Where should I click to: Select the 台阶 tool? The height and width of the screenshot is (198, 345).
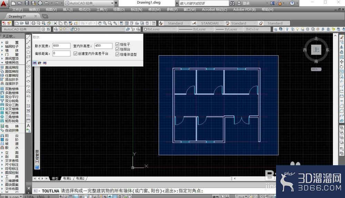(10, 140)
